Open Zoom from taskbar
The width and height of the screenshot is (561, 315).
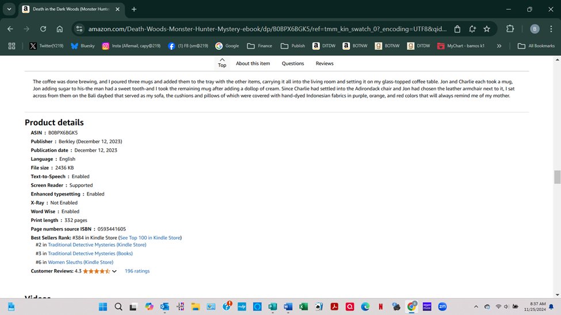(x=442, y=307)
